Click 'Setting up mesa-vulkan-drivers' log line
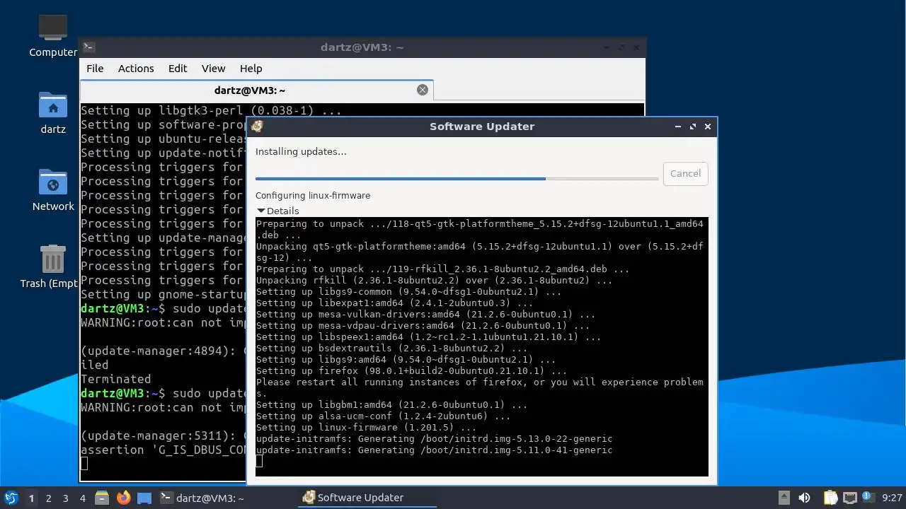The image size is (906, 509). click(425, 315)
